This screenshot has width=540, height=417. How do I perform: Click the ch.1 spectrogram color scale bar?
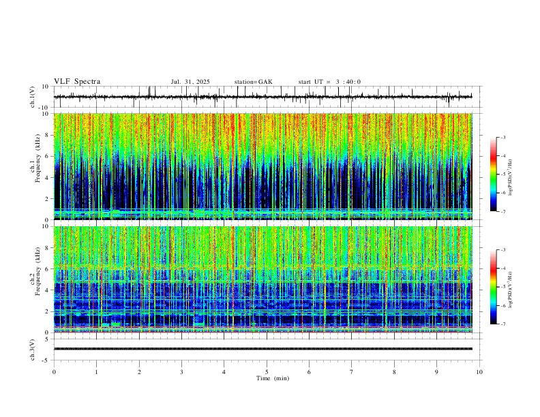(x=493, y=174)
